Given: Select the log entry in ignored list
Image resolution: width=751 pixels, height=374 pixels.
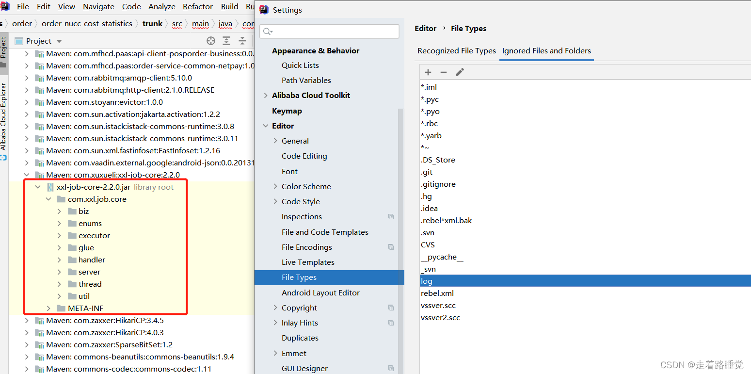Looking at the screenshot, I should pyautogui.click(x=585, y=281).
